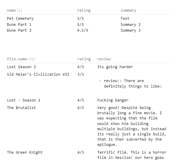Open the Lost Season 2 note
This screenshot has width=188, height=160.
click(x=21, y=67)
